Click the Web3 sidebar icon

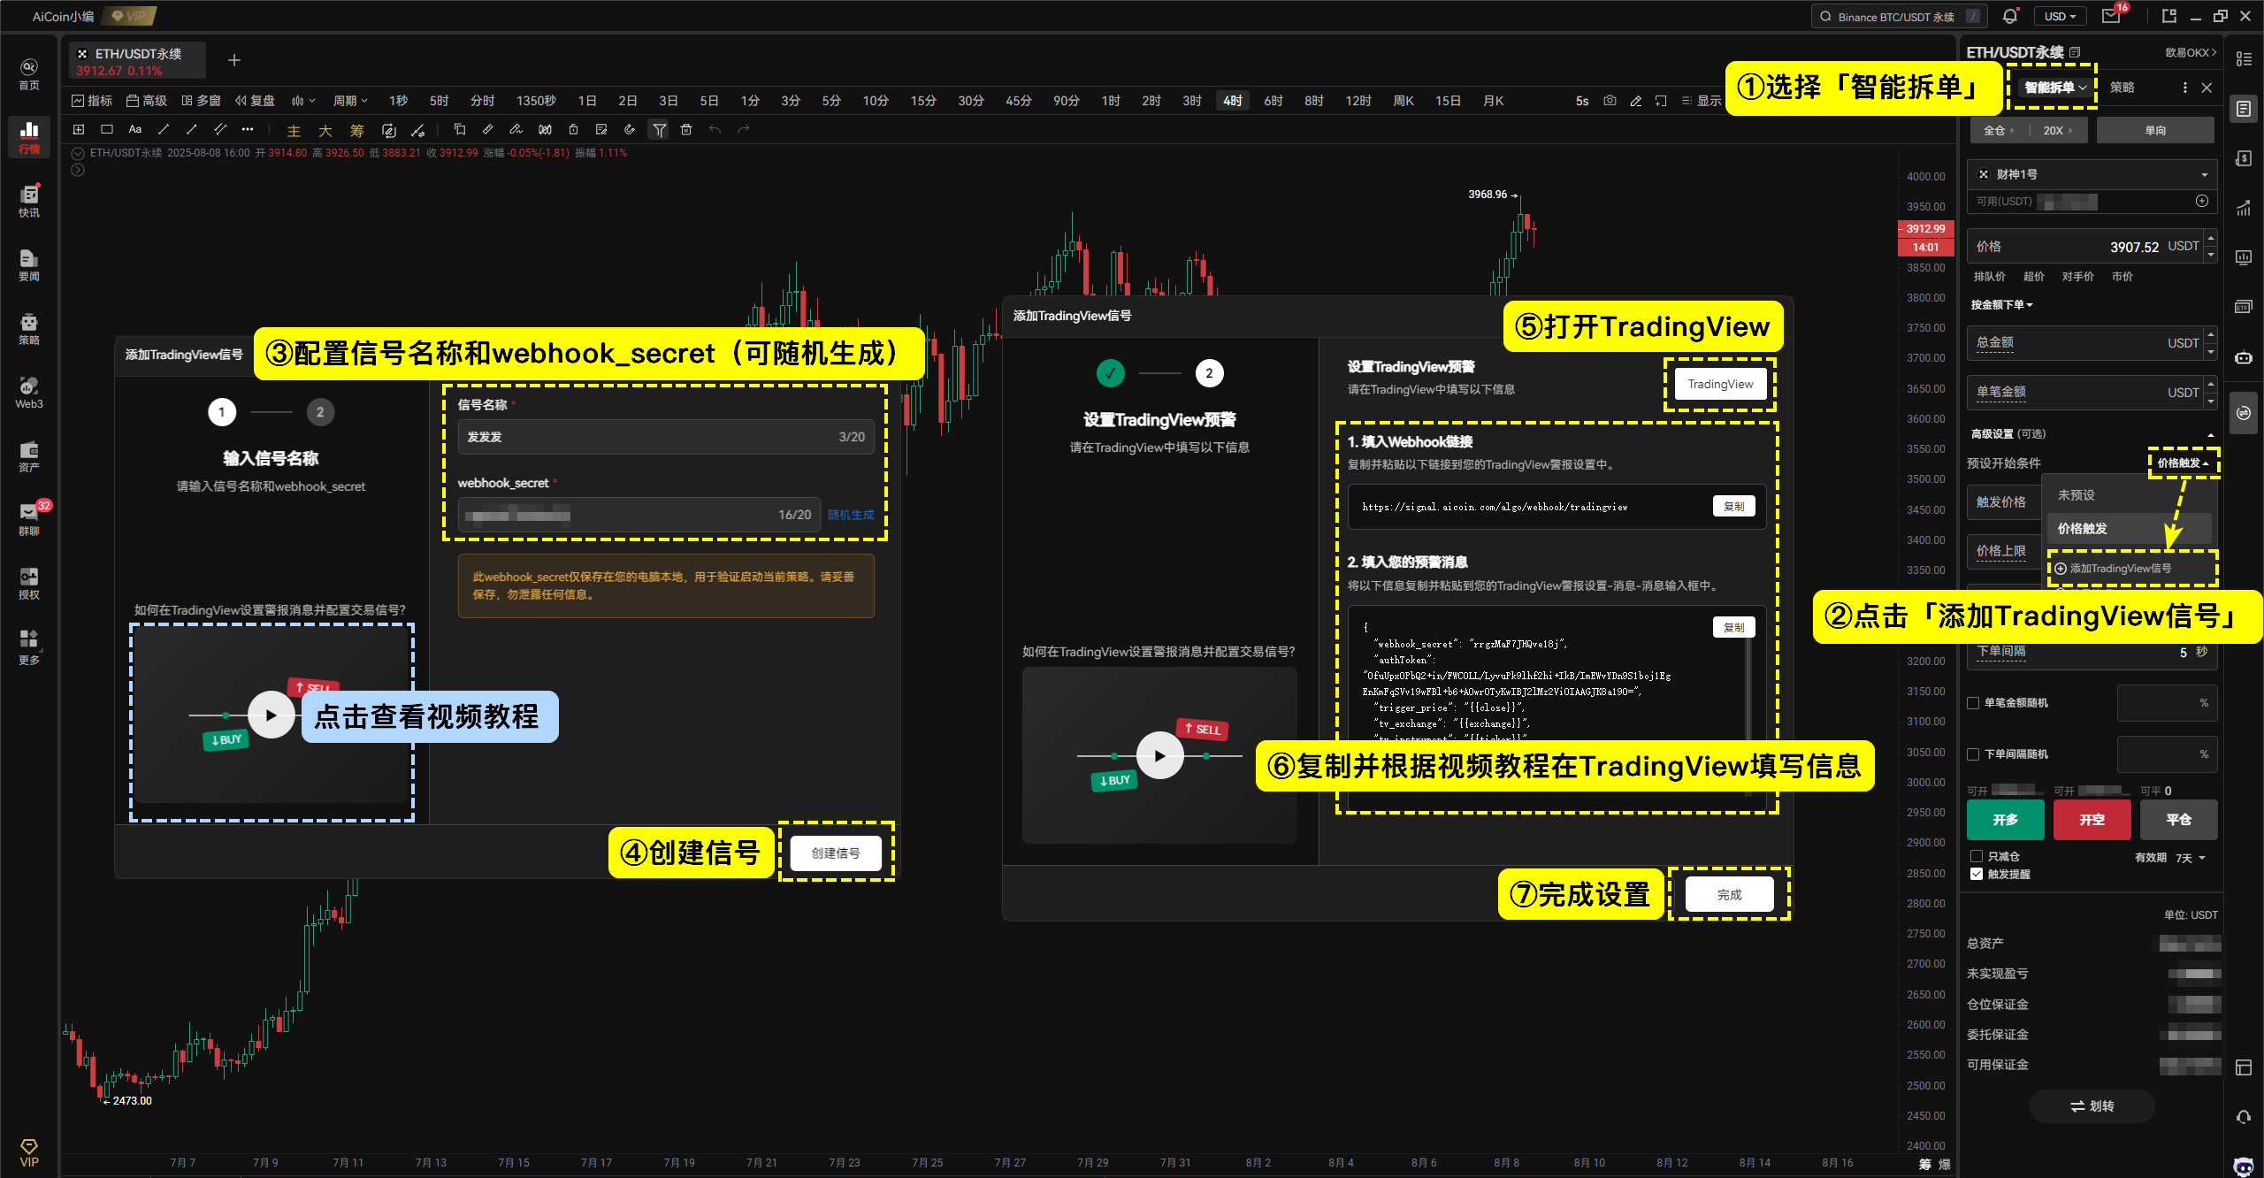(x=29, y=392)
